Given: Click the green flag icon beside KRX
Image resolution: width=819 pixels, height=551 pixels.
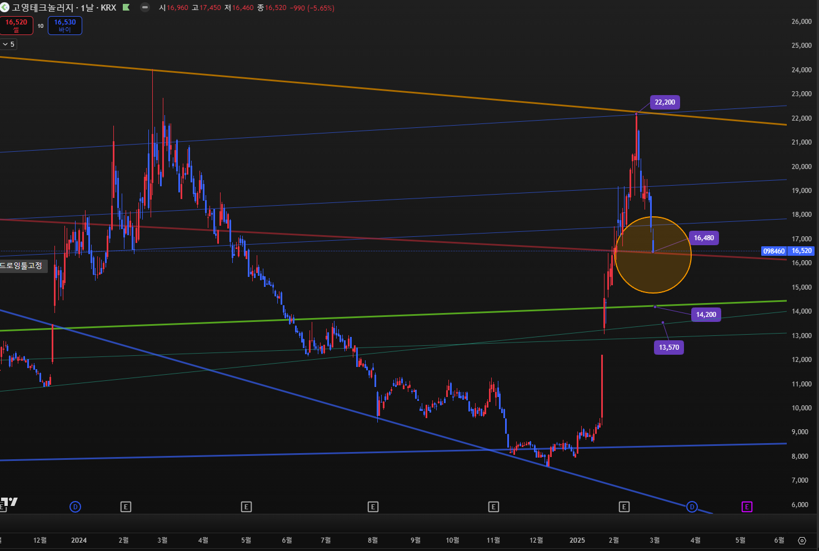Looking at the screenshot, I should 126,8.
